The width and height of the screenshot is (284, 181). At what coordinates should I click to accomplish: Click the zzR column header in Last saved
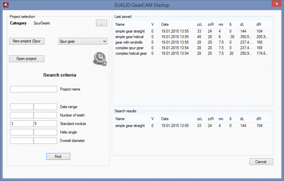211,24
